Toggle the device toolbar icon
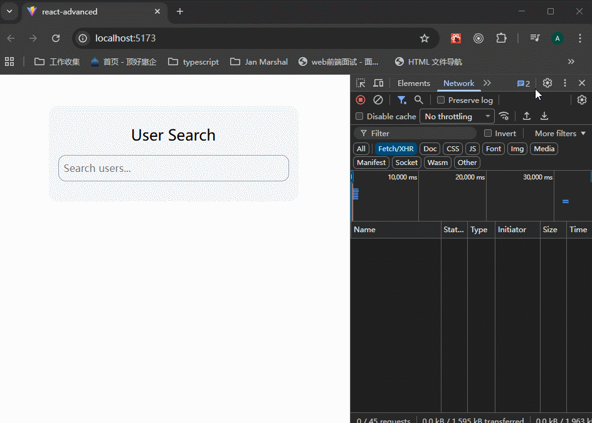The width and height of the screenshot is (592, 423). tap(378, 83)
